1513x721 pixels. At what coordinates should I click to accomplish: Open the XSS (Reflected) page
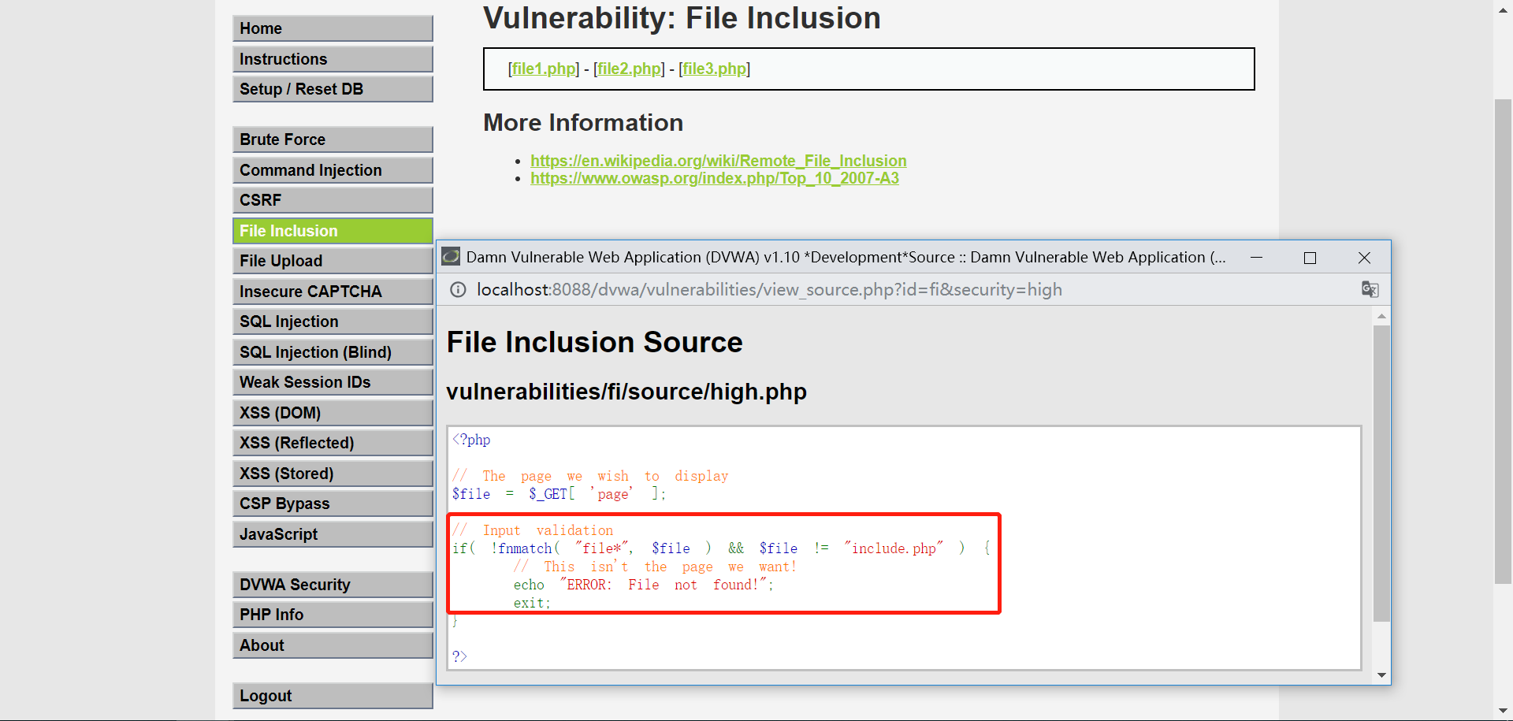pos(333,443)
